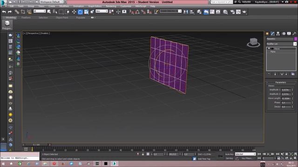Click the Align tool icon
This screenshot has height=167, width=298.
pyautogui.click(x=192, y=12)
